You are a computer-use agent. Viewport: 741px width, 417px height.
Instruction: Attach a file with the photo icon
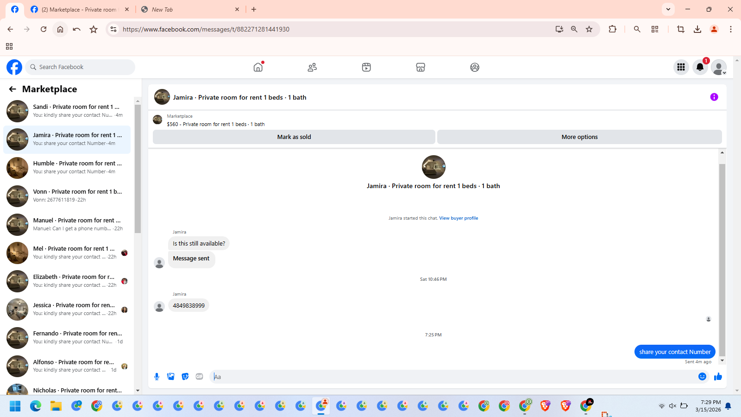[171, 377]
